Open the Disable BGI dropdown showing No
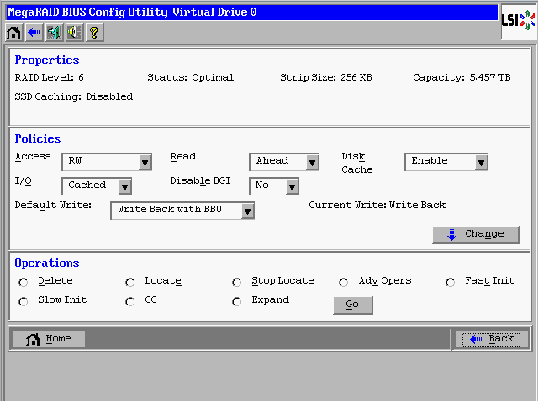The width and height of the screenshot is (538, 401). [274, 186]
